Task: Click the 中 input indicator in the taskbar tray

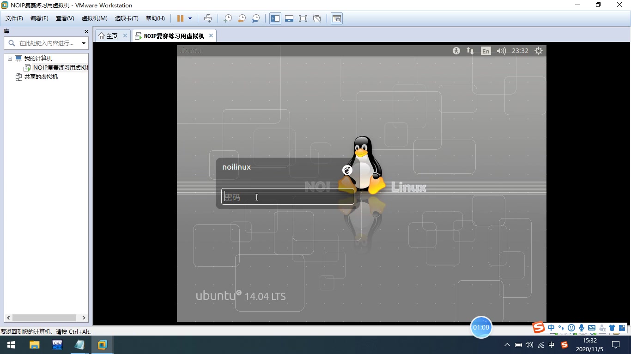Action: pyautogui.click(x=552, y=345)
